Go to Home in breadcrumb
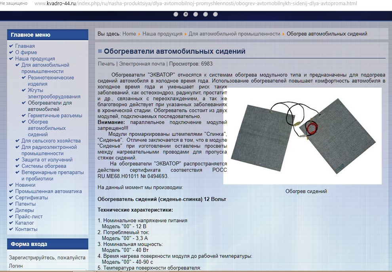Image resolution: width=392 pixels, height=272 pixels. click(129, 34)
